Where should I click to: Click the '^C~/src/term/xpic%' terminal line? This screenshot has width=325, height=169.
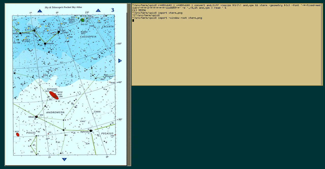click(x=146, y=15)
